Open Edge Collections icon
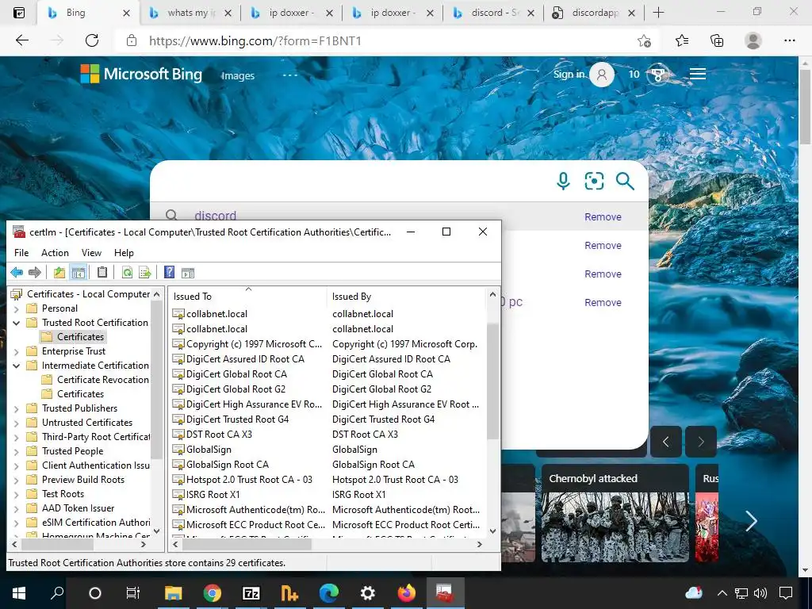812x609 pixels. coord(717,40)
